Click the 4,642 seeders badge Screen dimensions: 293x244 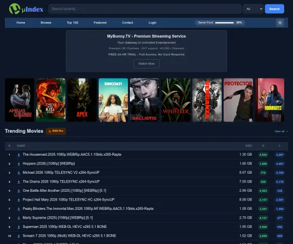tap(263, 155)
